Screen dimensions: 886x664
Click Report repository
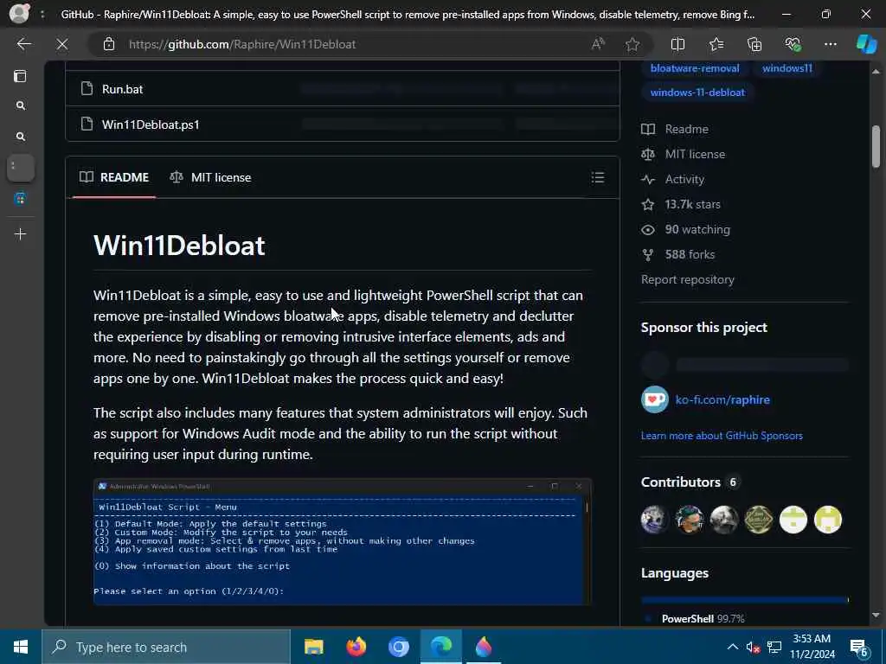688,279
